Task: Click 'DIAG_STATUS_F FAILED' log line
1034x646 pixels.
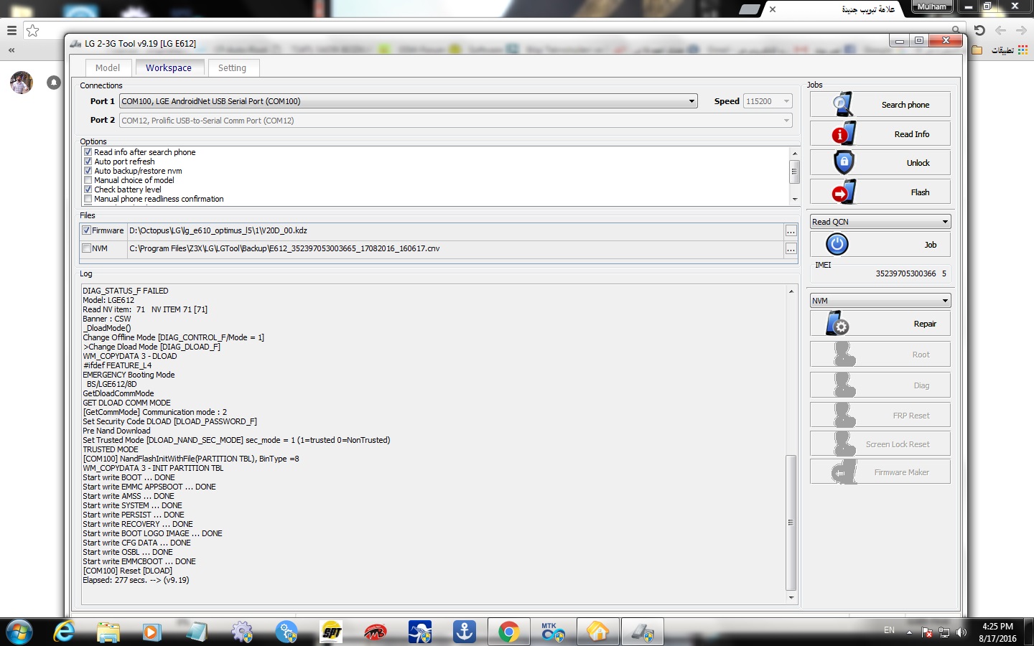Action: (126, 291)
